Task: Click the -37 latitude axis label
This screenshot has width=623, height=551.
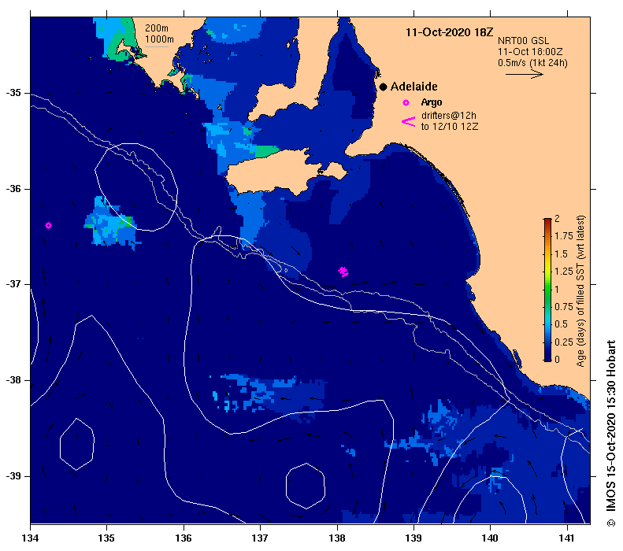Action: [13, 284]
